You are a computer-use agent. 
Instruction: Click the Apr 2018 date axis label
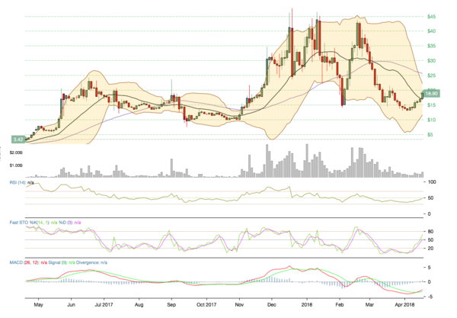click(x=404, y=305)
